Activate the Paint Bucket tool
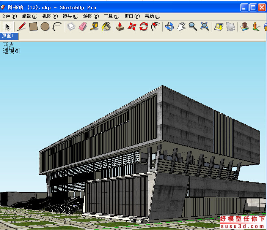 point(106,27)
